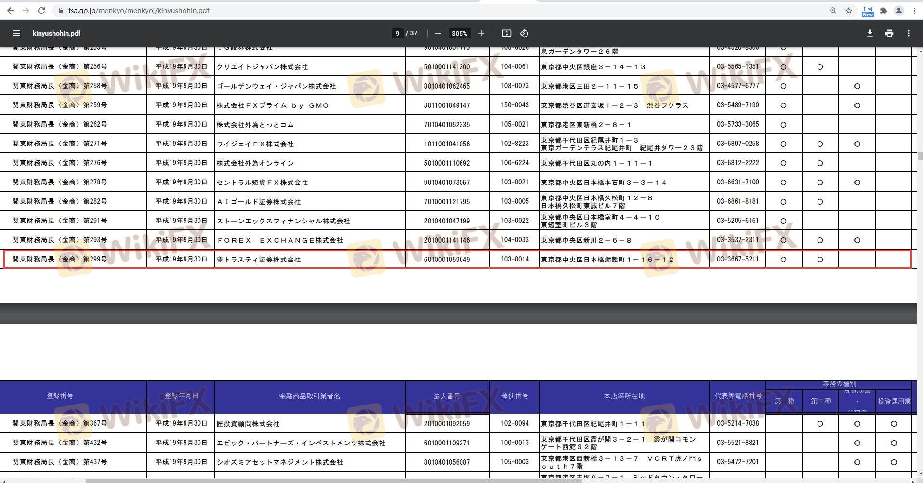Rotate the PDF counterclockwise
Screen dimensions: 923x483
point(524,33)
